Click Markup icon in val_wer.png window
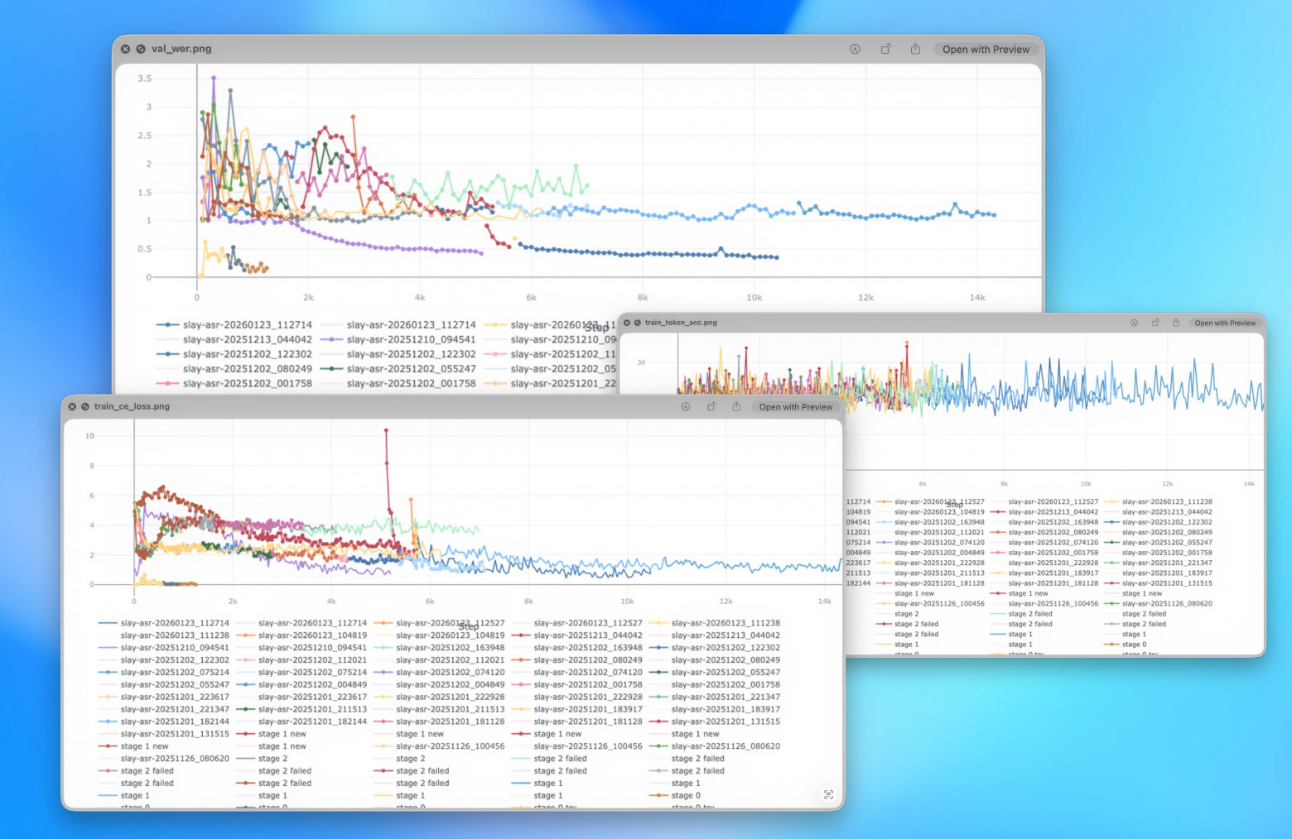The height and width of the screenshot is (839, 1292). [x=855, y=50]
